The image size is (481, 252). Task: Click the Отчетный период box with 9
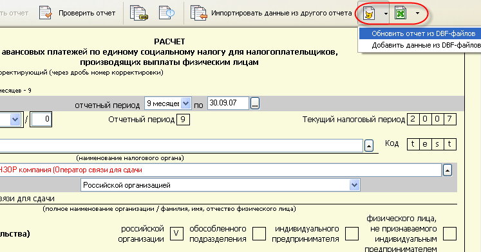coord(183,120)
